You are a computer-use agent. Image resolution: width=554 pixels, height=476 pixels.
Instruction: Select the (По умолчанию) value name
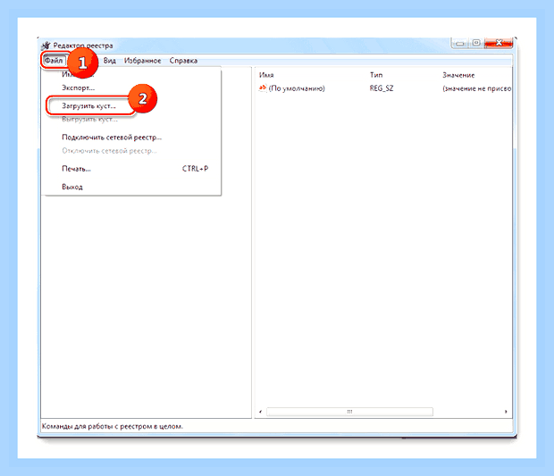(297, 88)
